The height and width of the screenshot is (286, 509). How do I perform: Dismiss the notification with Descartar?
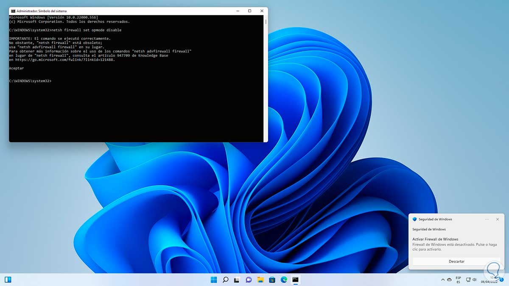coord(456,261)
